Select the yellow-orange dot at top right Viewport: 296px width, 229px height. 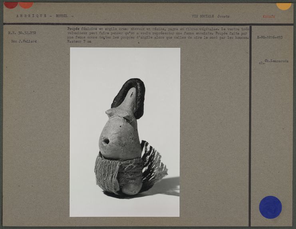pyautogui.click(x=284, y=5)
